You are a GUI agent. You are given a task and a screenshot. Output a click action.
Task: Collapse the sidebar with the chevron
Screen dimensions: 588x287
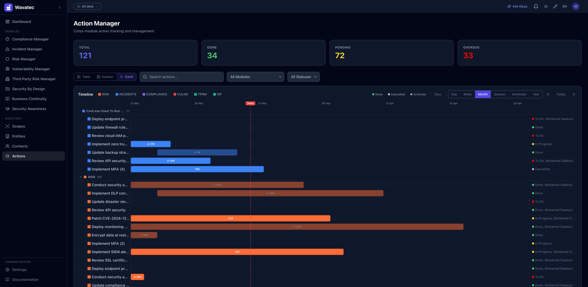tap(60, 7)
